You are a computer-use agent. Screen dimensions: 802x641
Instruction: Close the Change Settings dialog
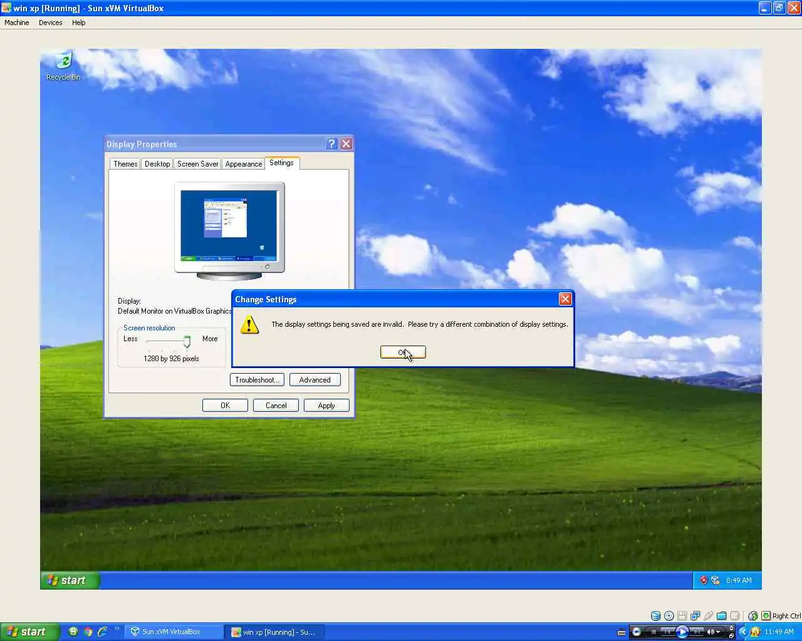point(565,299)
